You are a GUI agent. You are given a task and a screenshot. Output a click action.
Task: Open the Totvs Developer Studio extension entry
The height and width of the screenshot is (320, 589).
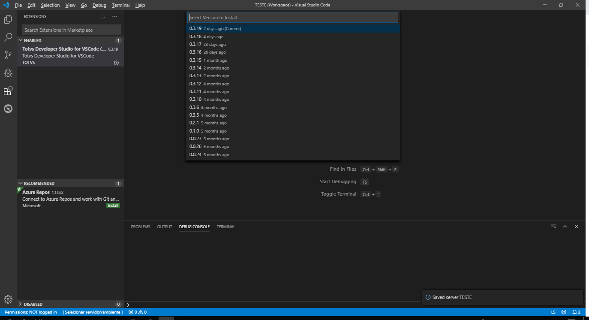70,55
